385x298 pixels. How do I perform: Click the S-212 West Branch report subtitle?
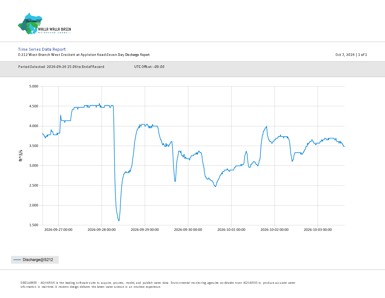tap(84, 55)
